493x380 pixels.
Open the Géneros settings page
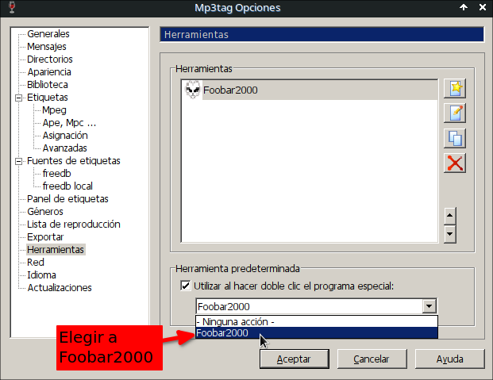pyautogui.click(x=45, y=212)
